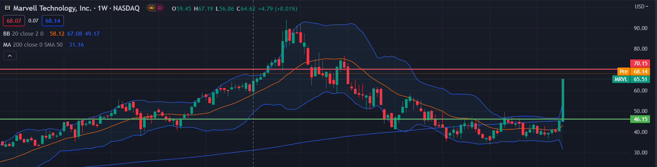Select the MA 200 close 0 SMA 50 legend
The height and width of the screenshot is (167, 657).
[x=33, y=44]
